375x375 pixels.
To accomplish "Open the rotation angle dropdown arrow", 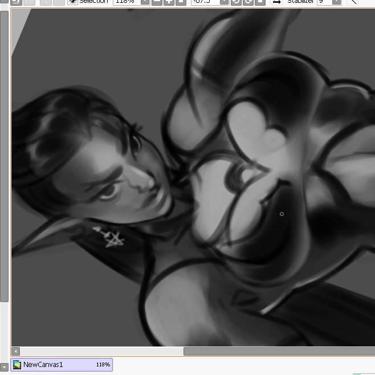I will (x=224, y=2).
